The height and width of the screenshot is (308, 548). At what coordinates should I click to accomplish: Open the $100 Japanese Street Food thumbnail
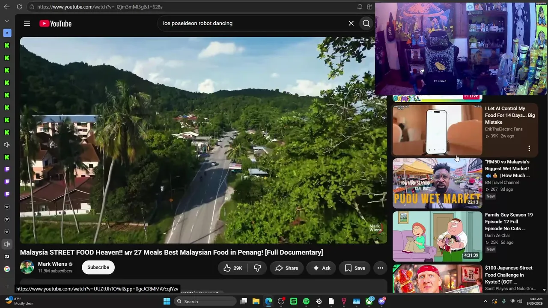click(x=437, y=278)
